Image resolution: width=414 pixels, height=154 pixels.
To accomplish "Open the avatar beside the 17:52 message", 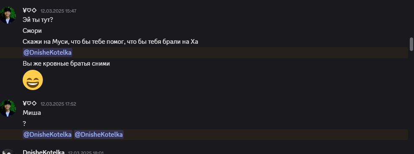I will click(8, 108).
